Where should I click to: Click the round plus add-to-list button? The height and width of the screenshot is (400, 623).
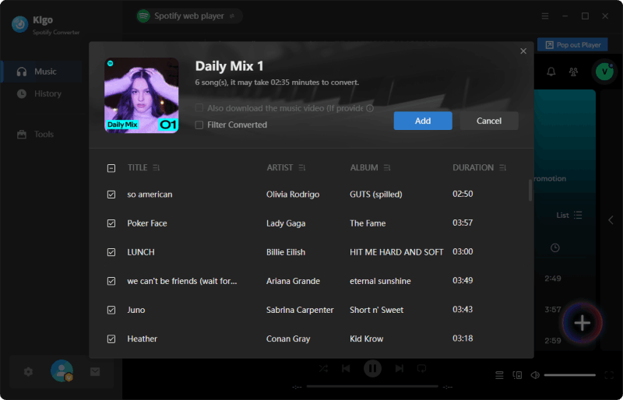pyautogui.click(x=582, y=322)
